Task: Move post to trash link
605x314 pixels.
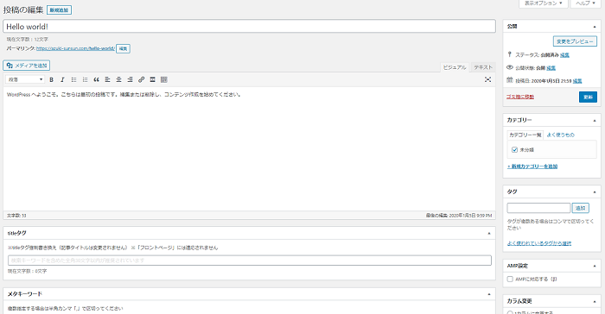Action: [x=520, y=97]
